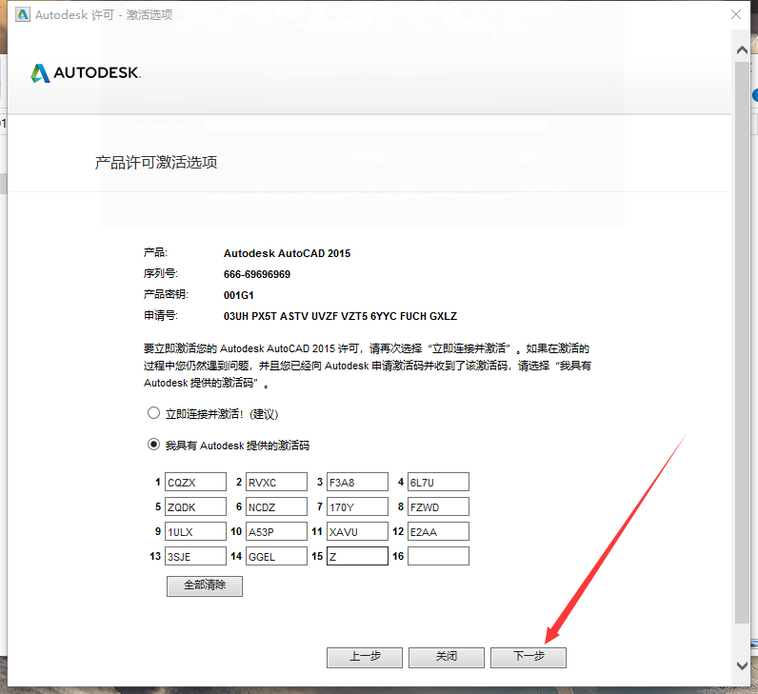Click the request code 03UH PX5T ASTV text
Image resolution: width=758 pixels, height=694 pixels.
(340, 316)
